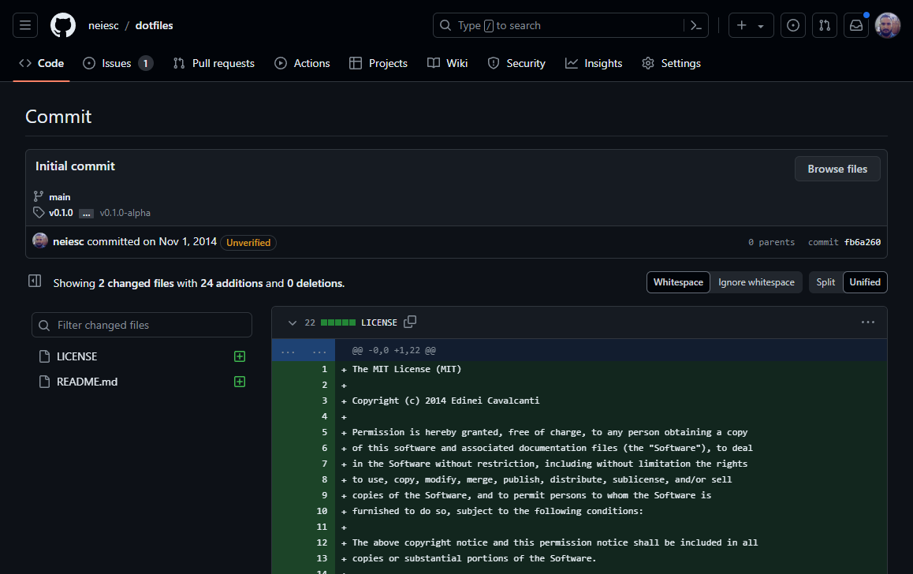913x574 pixels.
Task: Expand the hidden tags ellipsis
Action: (x=86, y=213)
